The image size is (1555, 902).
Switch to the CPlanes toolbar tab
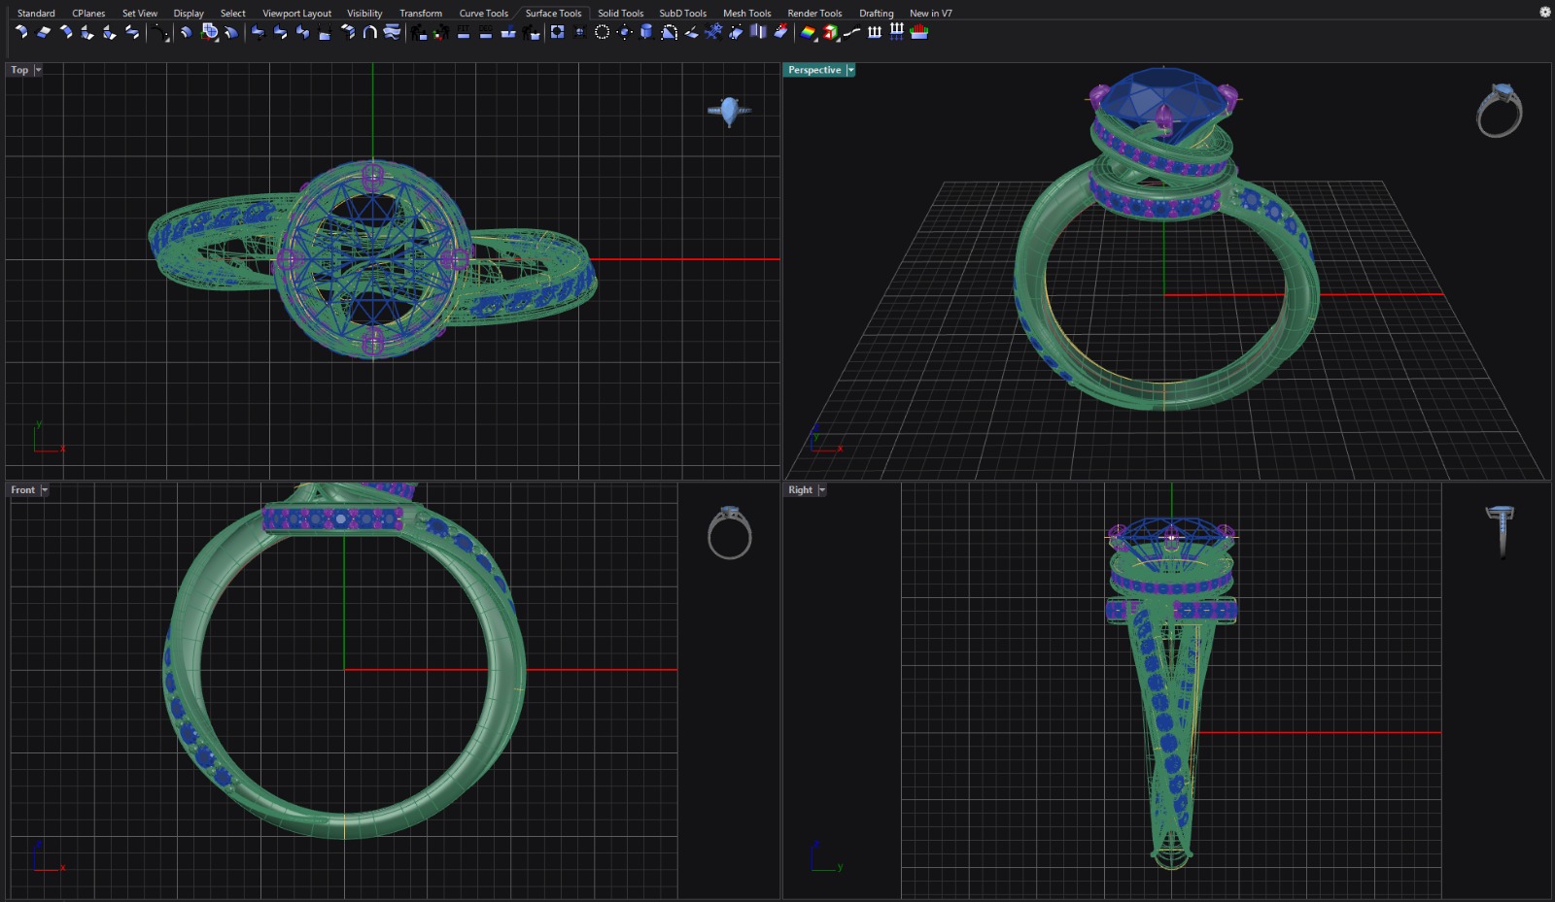pyautogui.click(x=88, y=14)
